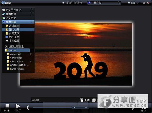Image resolution: width=152 pixels, height=113 pixels.
Task: Select the 最近浏览 folder
Action: [18, 26]
